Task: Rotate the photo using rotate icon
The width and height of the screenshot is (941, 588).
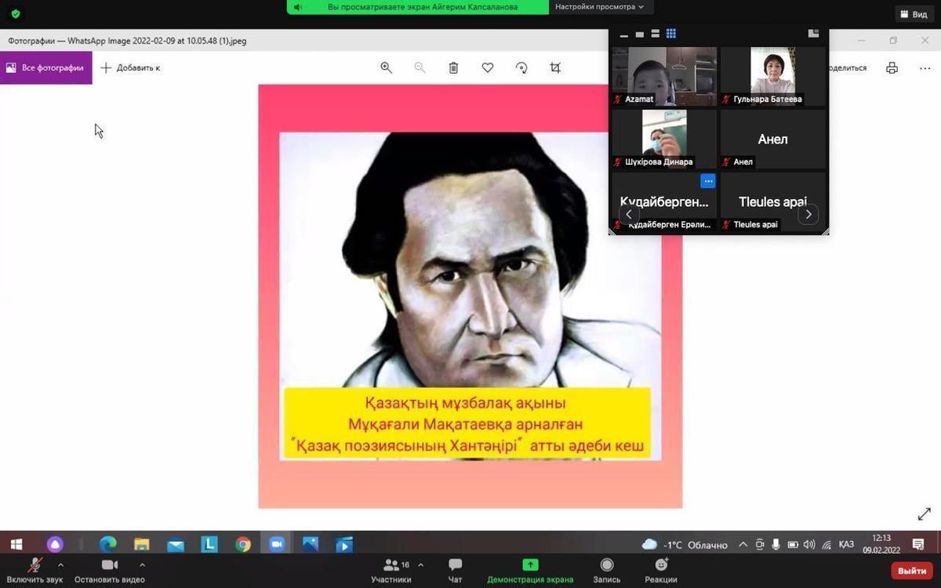Action: pyautogui.click(x=521, y=68)
